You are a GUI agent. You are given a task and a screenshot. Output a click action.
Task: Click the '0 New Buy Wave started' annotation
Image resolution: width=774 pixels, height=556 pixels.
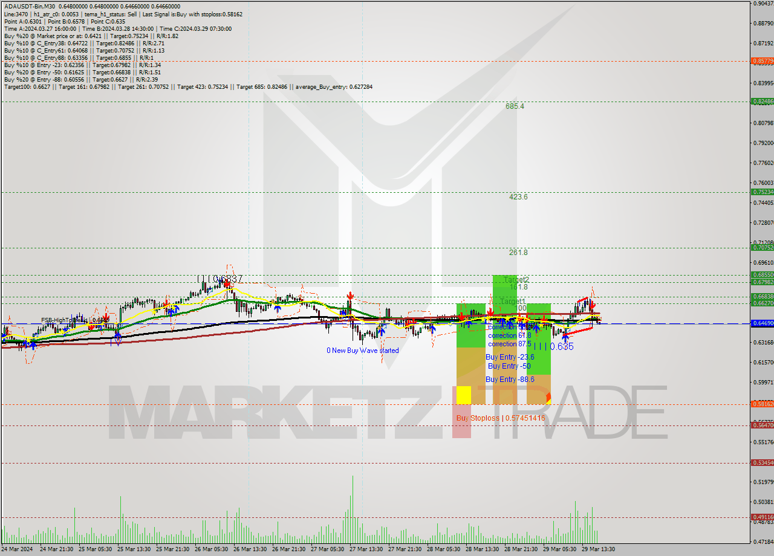point(363,351)
